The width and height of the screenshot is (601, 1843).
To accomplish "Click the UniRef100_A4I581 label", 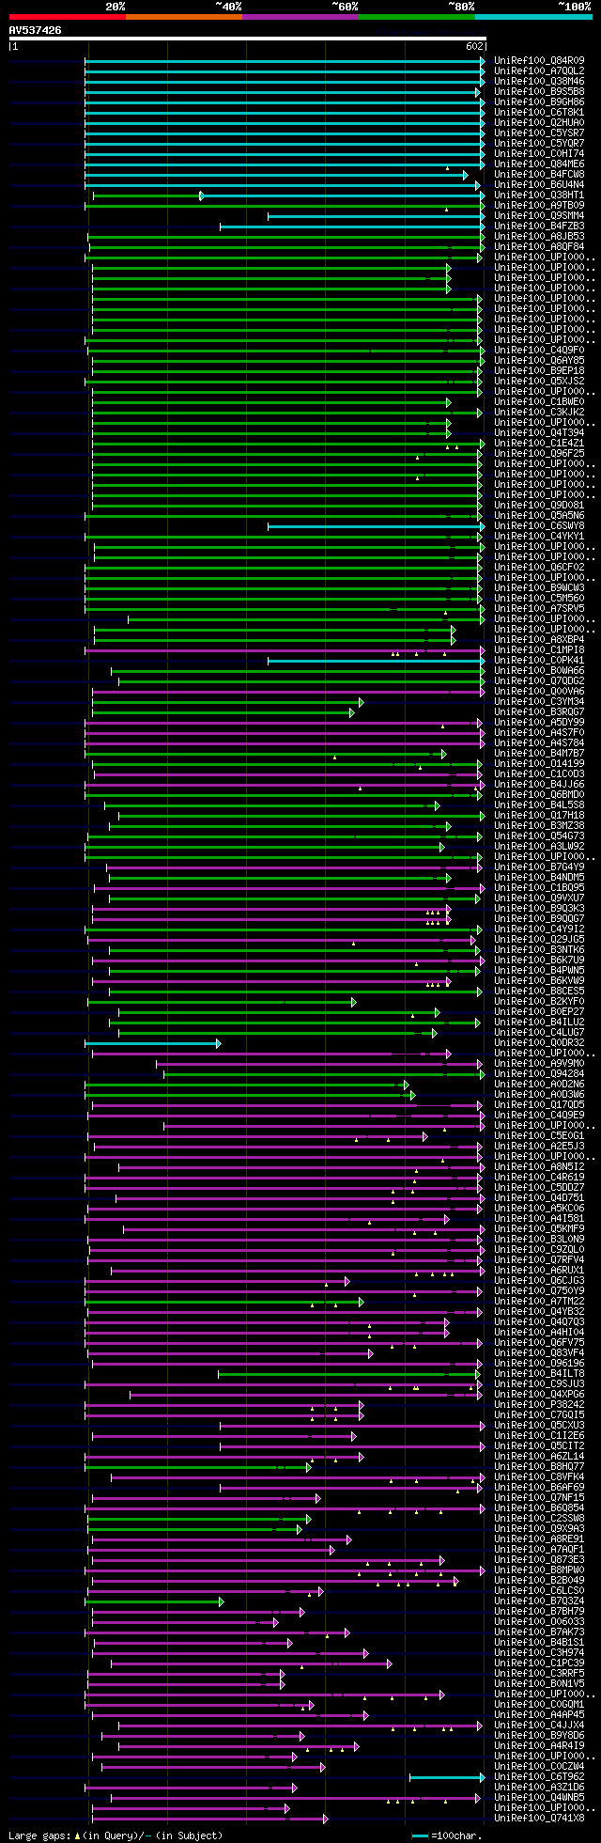I will click(539, 1219).
